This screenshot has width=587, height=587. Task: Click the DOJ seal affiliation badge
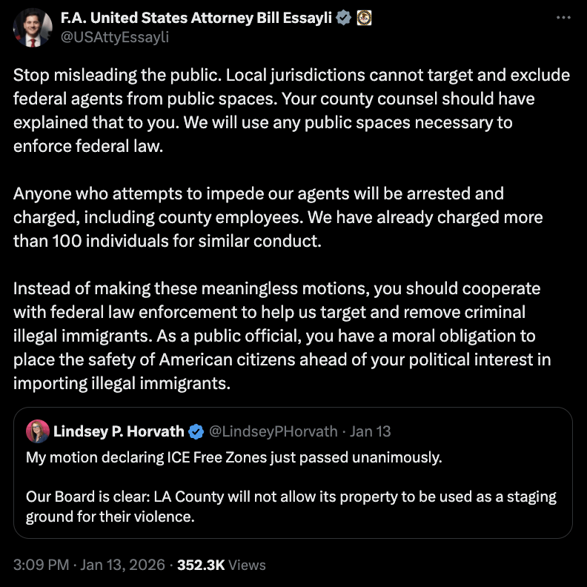(x=364, y=18)
